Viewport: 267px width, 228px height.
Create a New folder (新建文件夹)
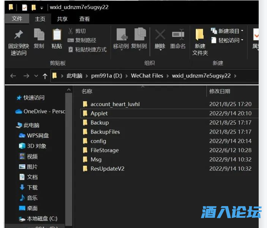(x=200, y=42)
